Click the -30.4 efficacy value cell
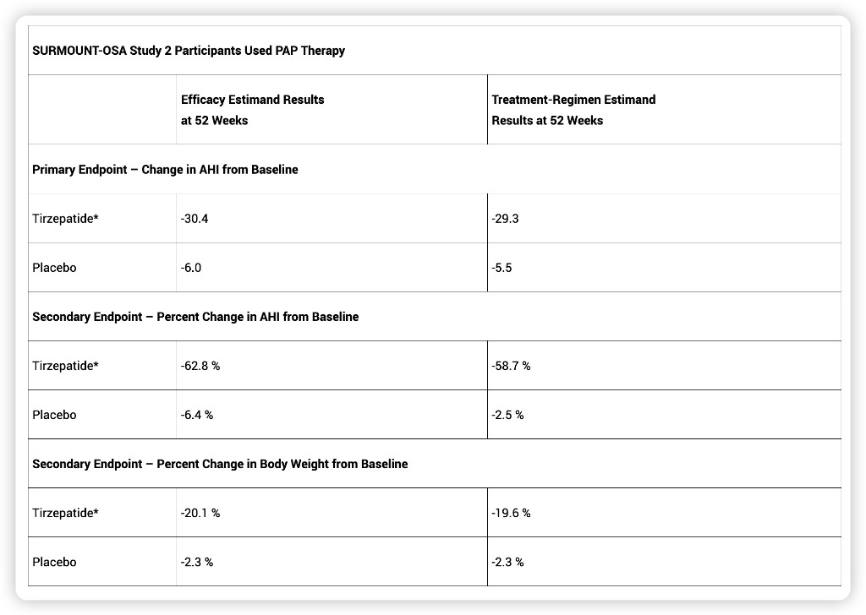 coord(194,219)
